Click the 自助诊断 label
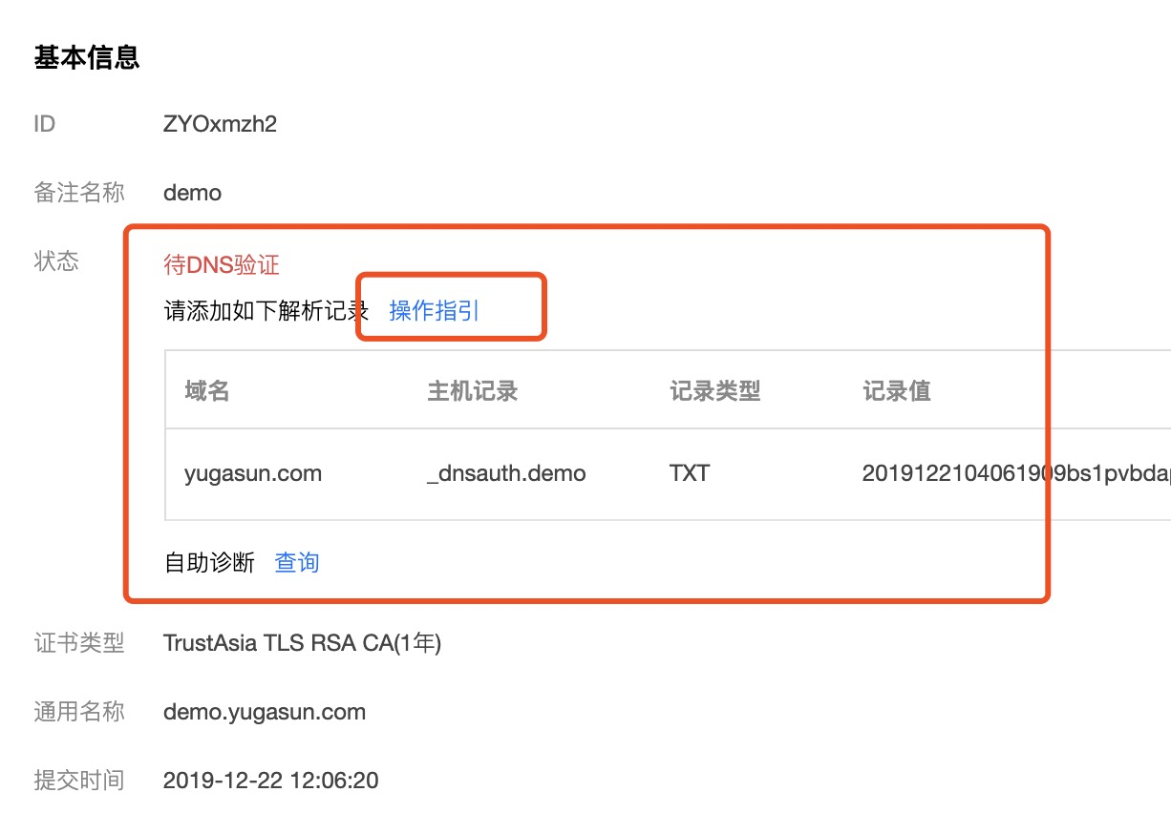The height and width of the screenshot is (813, 1171). (x=210, y=563)
